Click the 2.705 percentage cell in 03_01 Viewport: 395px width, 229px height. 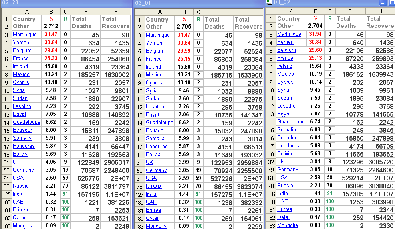point(184,27)
